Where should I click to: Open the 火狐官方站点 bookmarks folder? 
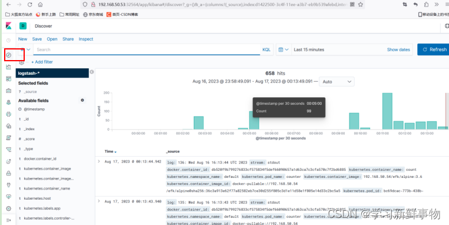point(19,14)
